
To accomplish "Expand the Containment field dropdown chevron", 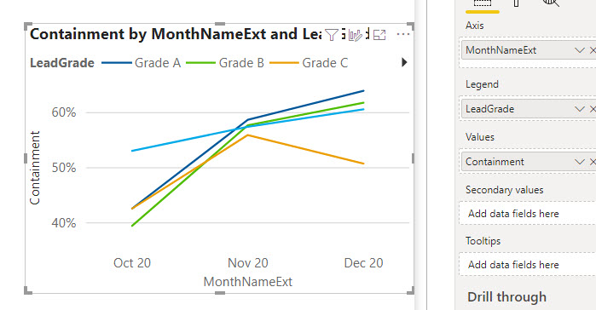I will coord(579,162).
